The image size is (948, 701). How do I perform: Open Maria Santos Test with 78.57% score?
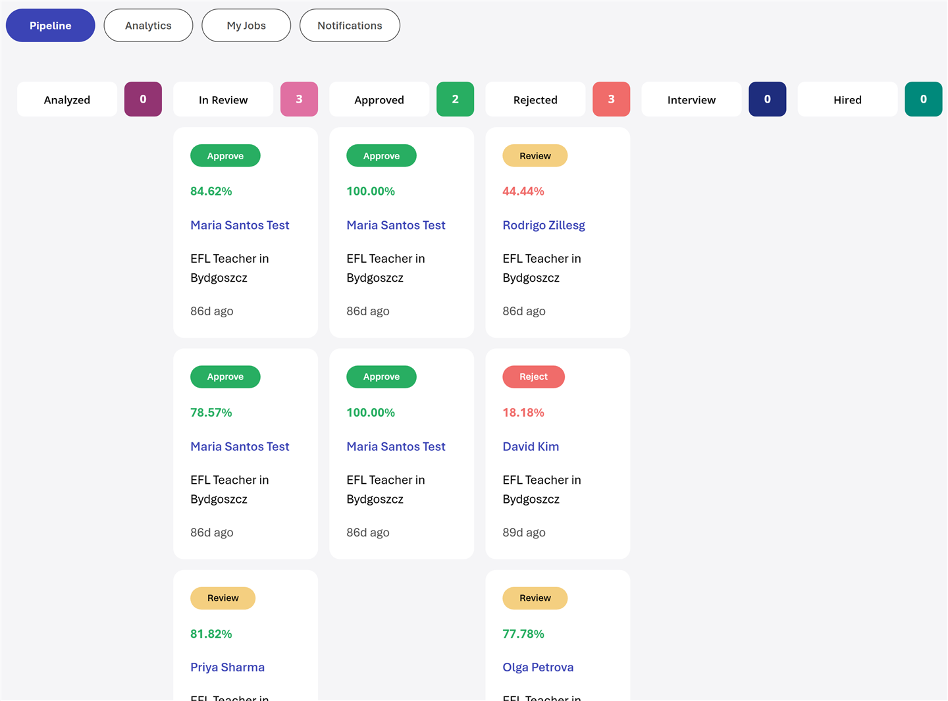240,446
